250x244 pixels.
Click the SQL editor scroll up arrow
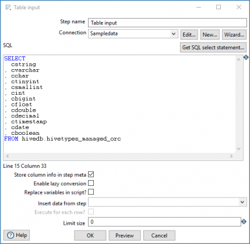pyautogui.click(x=239, y=60)
